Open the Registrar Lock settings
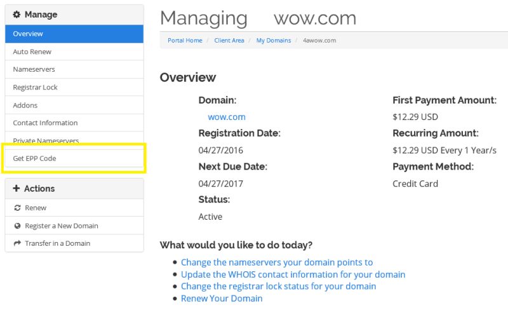The width and height of the screenshot is (508, 310). pyautogui.click(x=74, y=87)
